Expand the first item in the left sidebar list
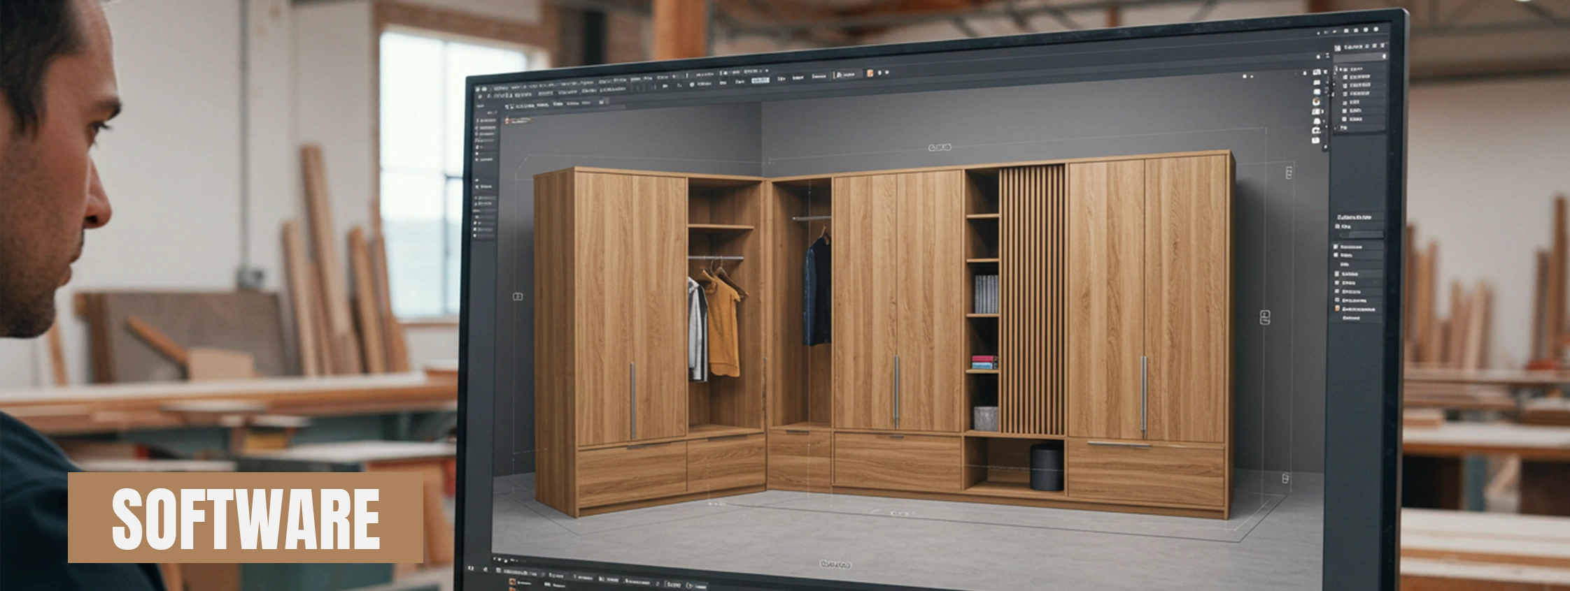The width and height of the screenshot is (1570, 591). (478, 120)
